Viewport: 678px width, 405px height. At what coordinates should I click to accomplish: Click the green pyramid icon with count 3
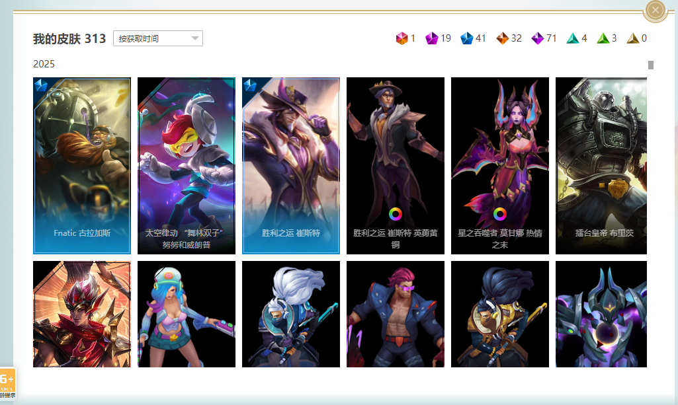tap(603, 38)
